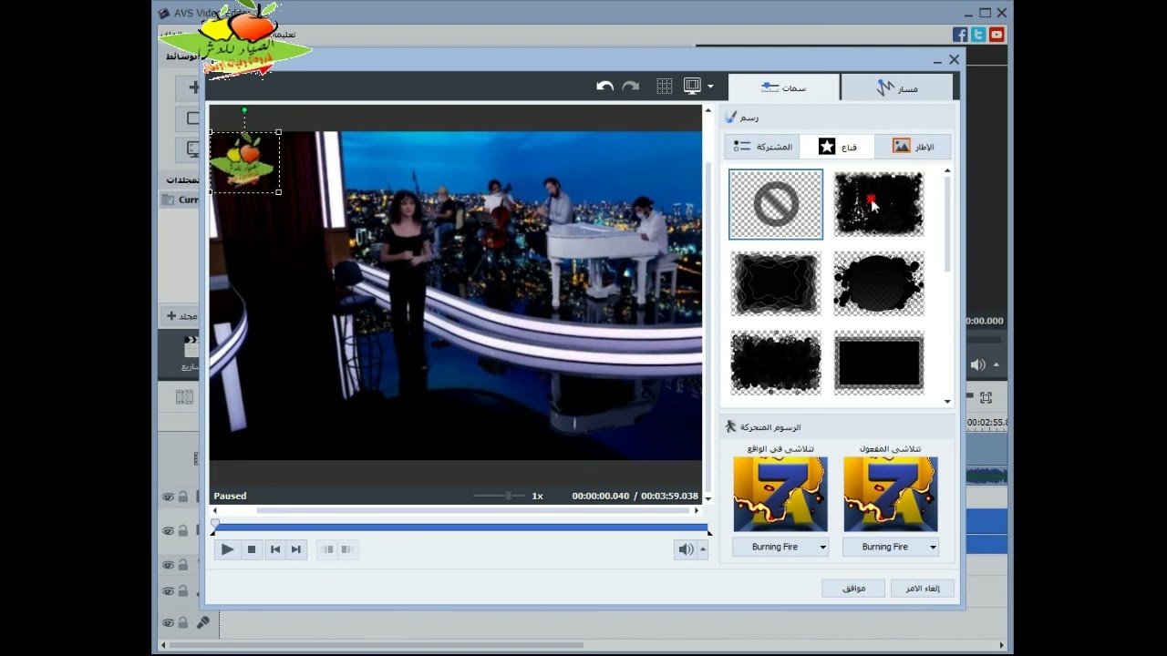
Task: Click the mask list scroll-down arrow
Action: coord(947,401)
